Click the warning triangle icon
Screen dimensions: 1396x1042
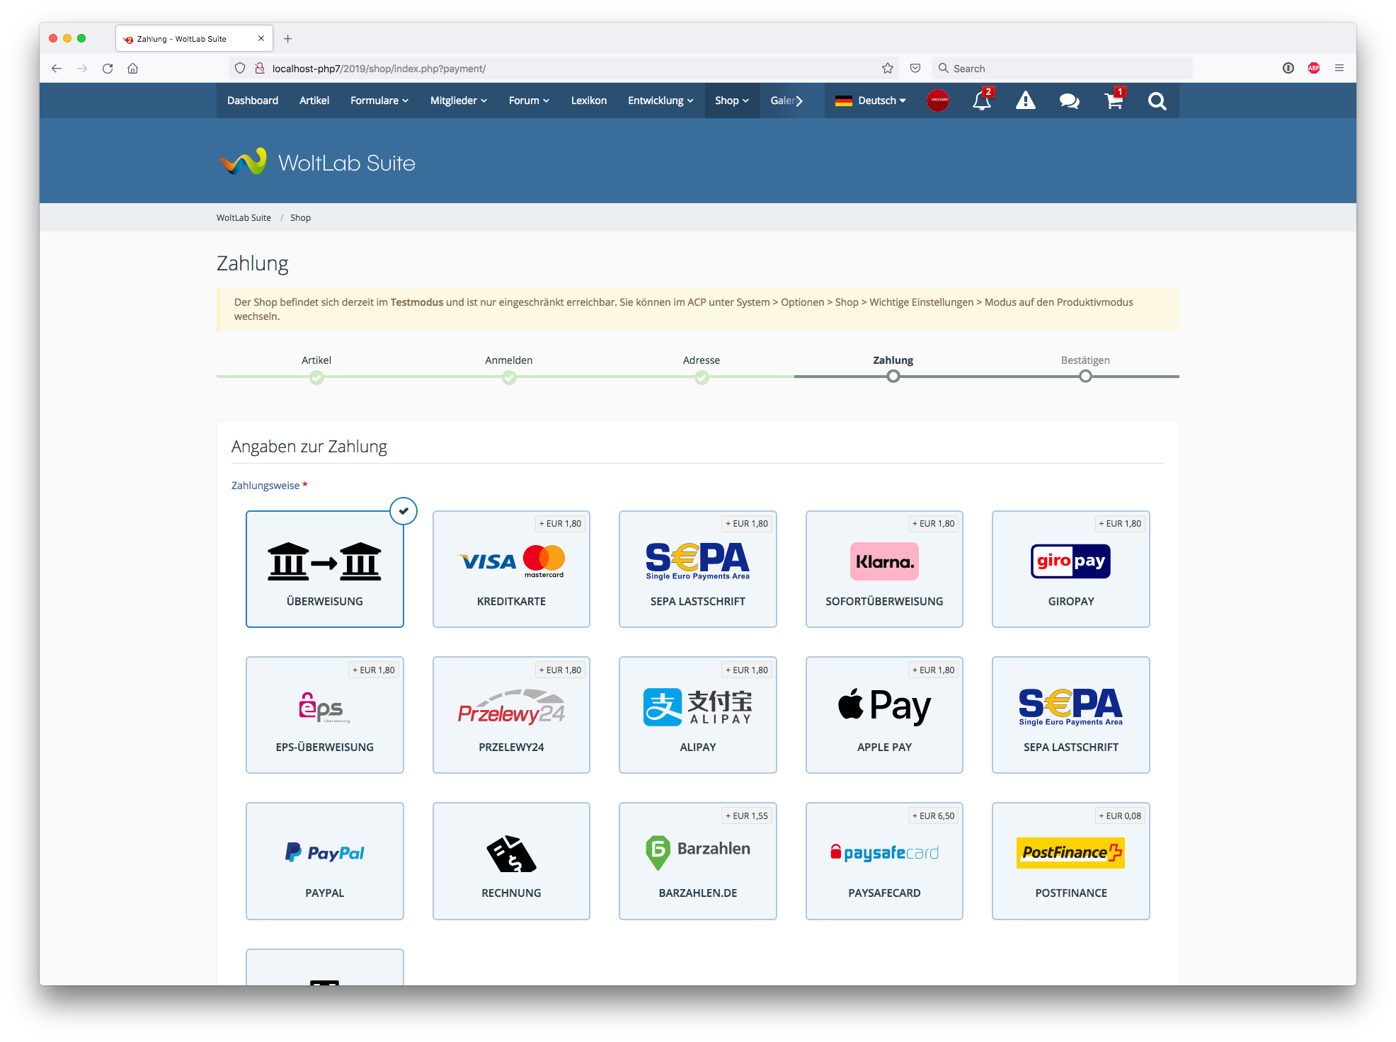pyautogui.click(x=1025, y=101)
